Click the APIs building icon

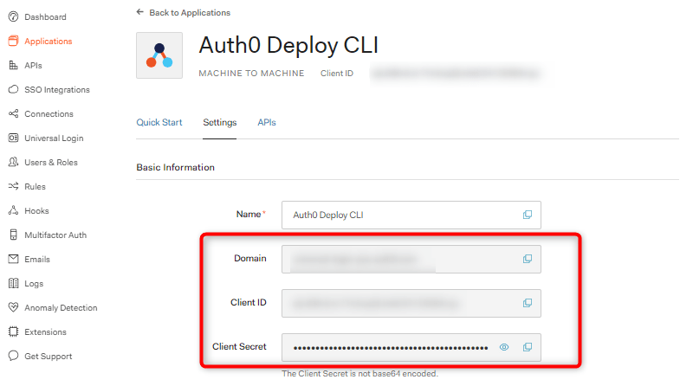click(14, 66)
